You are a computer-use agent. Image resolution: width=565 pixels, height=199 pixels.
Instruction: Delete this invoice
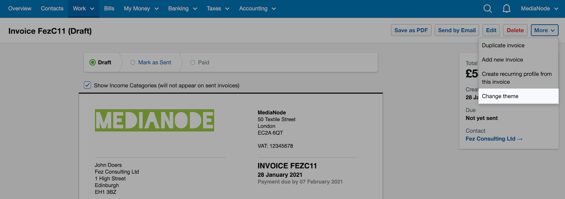pyautogui.click(x=515, y=30)
